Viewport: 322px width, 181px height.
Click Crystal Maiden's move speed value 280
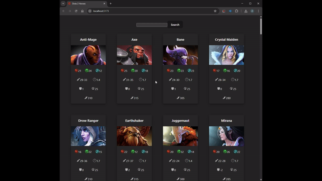228,98
